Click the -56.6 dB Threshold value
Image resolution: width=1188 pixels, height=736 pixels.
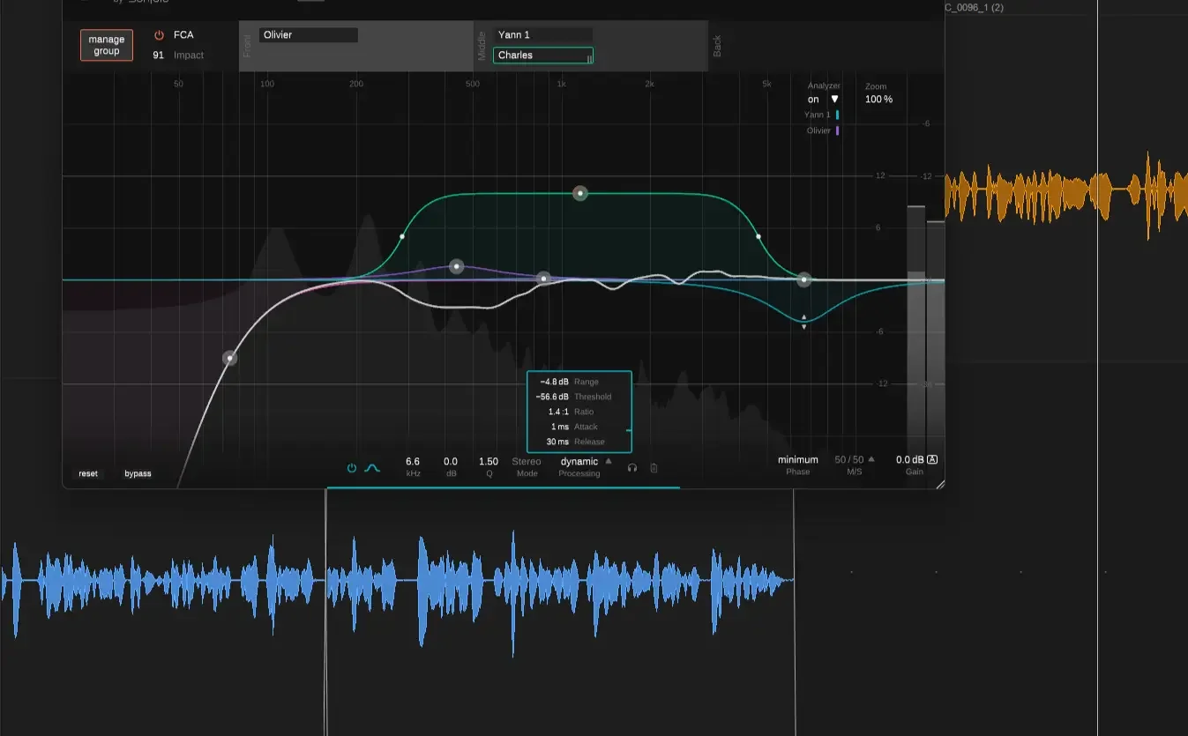(x=552, y=397)
